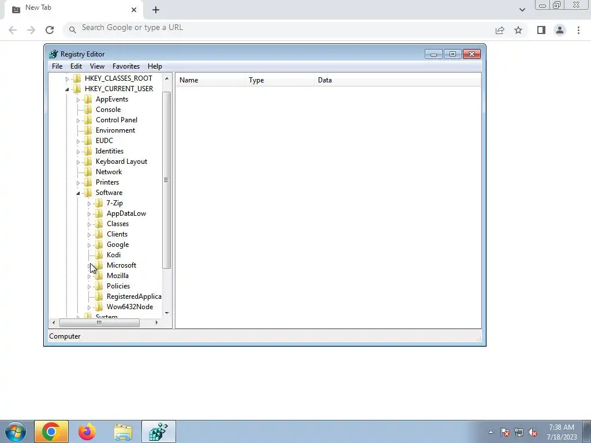This screenshot has width=591, height=443.
Task: Click the Console folder icon
Action: pyautogui.click(x=88, y=109)
